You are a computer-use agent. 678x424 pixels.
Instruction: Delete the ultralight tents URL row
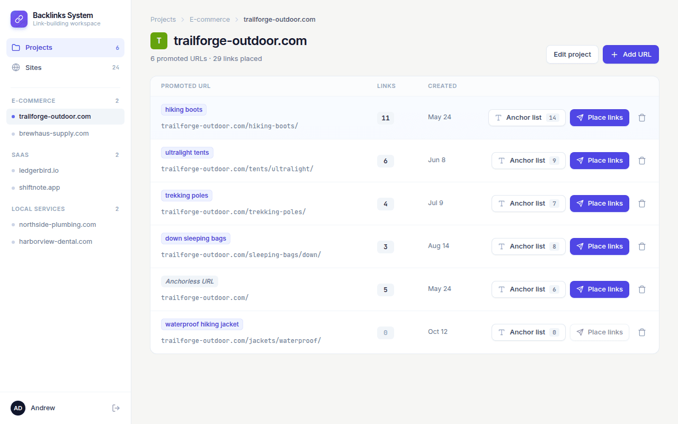point(642,161)
